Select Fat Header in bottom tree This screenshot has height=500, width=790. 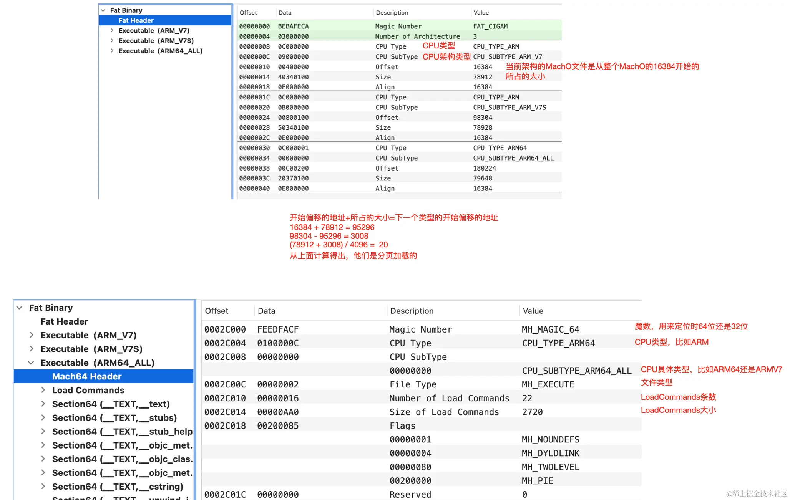point(64,321)
